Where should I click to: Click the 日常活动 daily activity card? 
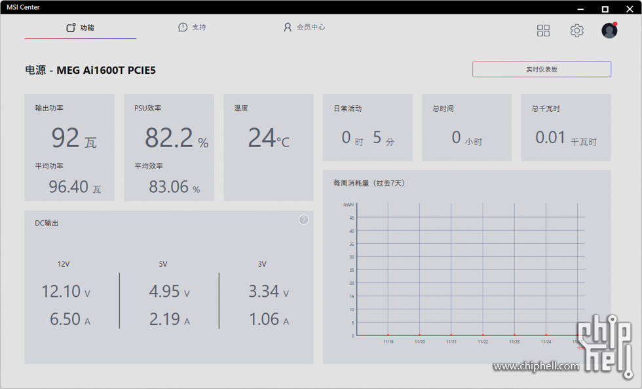pyautogui.click(x=368, y=127)
